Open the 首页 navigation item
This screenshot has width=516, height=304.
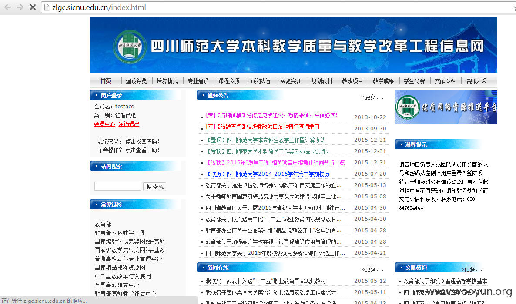coord(106,81)
